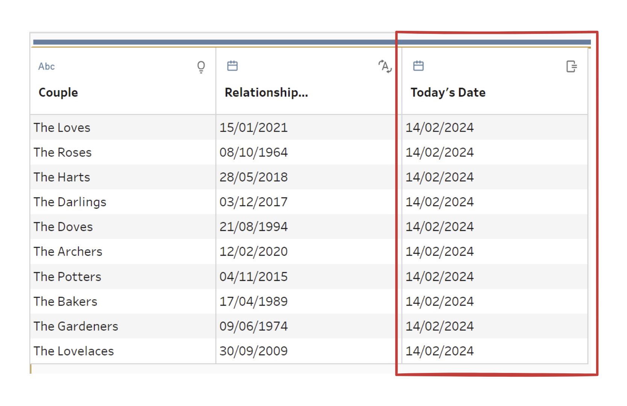Select 'The Gardeners' couple cell

(76, 327)
